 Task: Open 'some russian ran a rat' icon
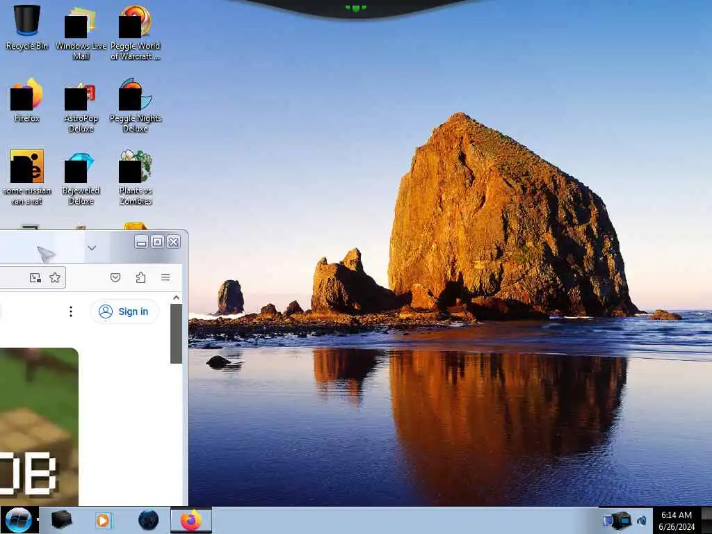(27, 177)
